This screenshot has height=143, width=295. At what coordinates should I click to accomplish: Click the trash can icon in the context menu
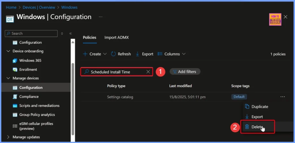(x=247, y=127)
